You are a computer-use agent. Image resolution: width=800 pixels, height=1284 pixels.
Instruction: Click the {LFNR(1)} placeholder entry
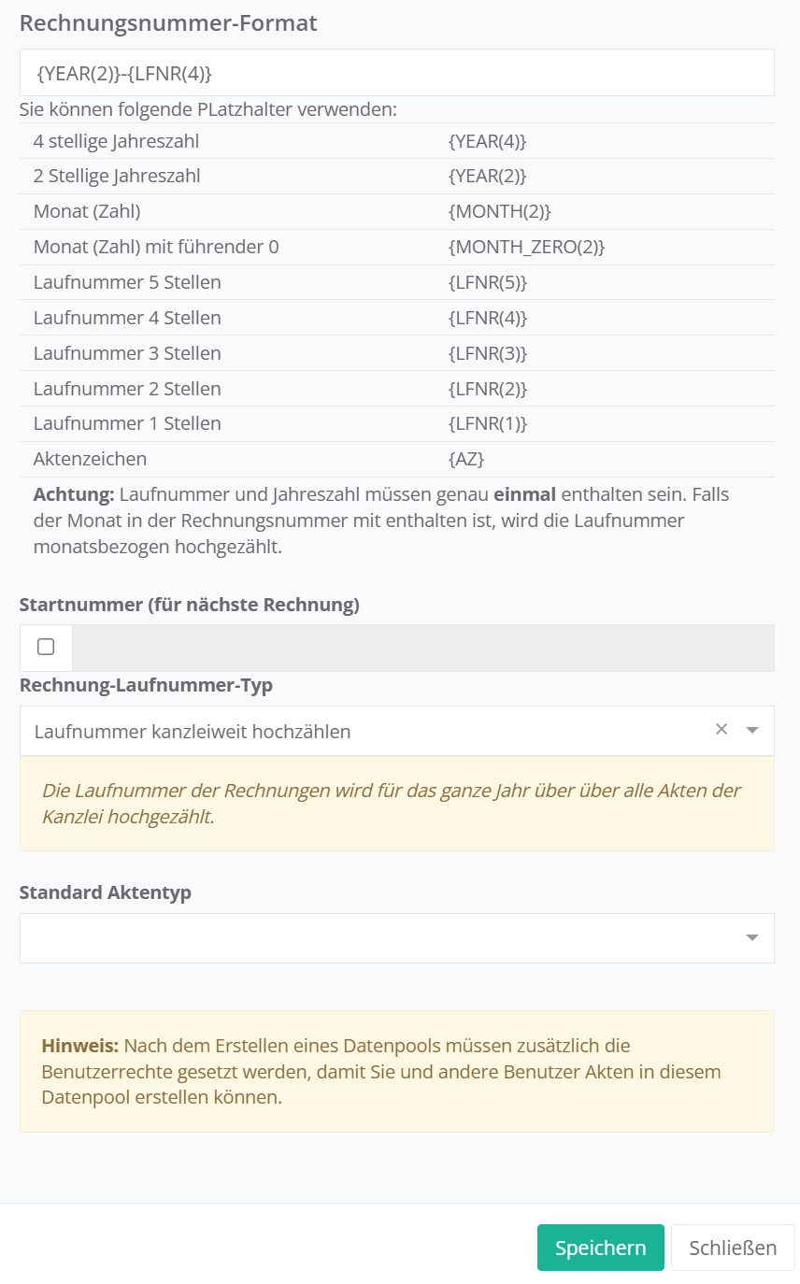point(488,423)
